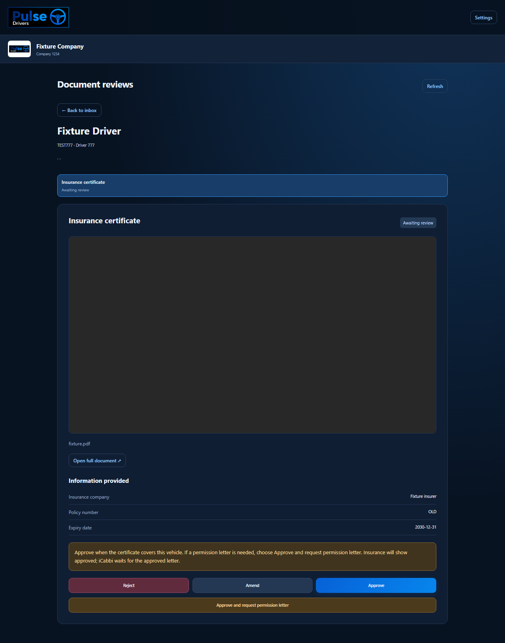Click the TEST777 · Driver 777 text
The width and height of the screenshot is (505, 643).
(x=76, y=145)
